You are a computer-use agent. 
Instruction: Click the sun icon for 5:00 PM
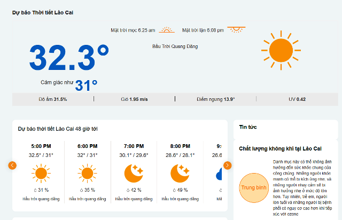(x=41, y=173)
